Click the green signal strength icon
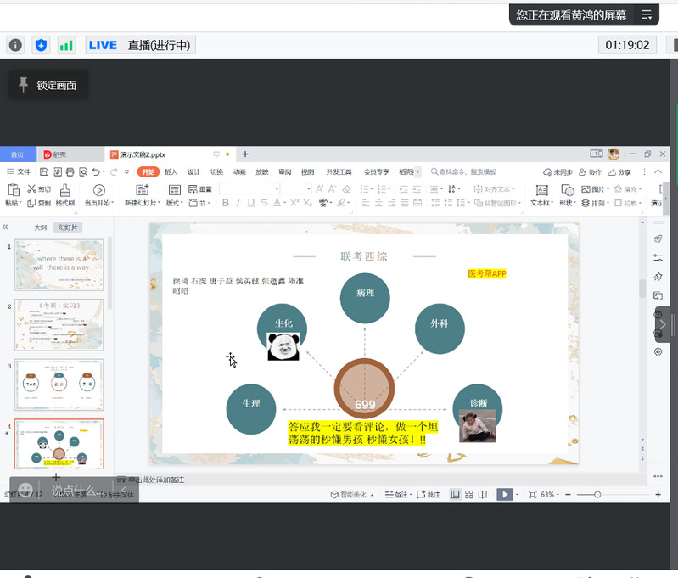Viewport: 678px width, 578px height. point(65,45)
